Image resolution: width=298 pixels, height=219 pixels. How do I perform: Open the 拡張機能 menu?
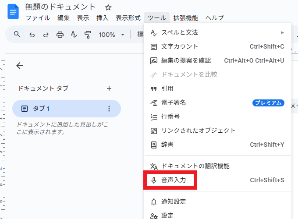pyautogui.click(x=186, y=18)
